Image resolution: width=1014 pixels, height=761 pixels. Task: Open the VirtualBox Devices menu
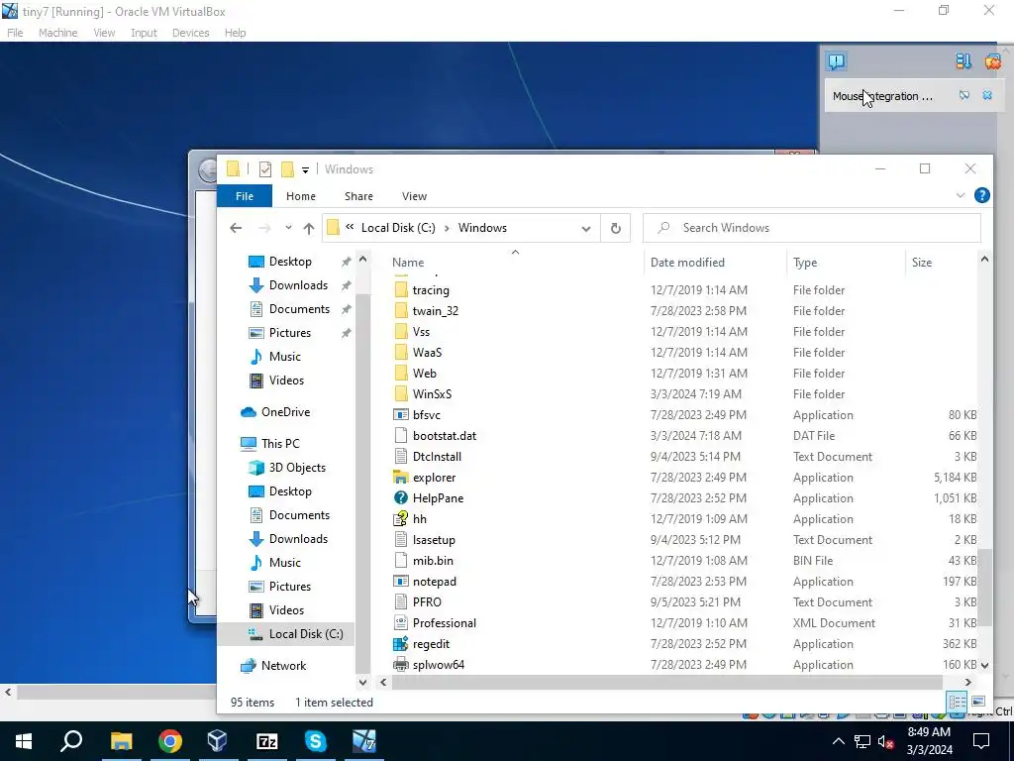tap(190, 33)
